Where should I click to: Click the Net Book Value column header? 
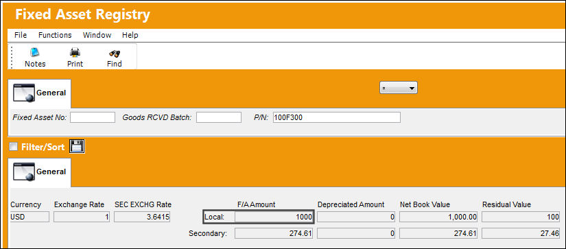[x=425, y=204]
